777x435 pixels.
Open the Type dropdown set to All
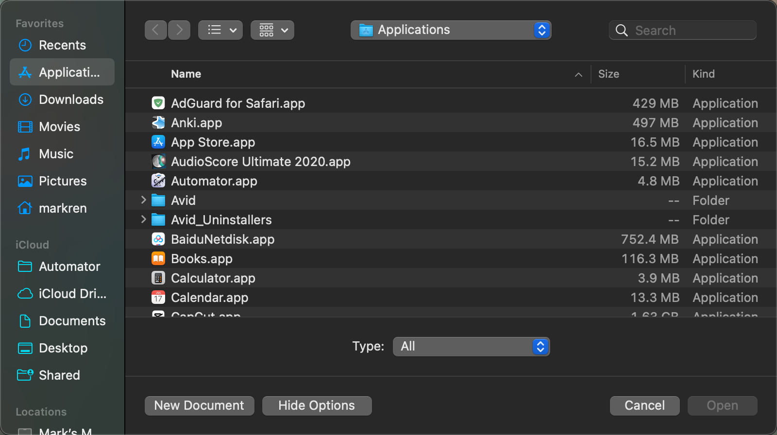(x=471, y=346)
